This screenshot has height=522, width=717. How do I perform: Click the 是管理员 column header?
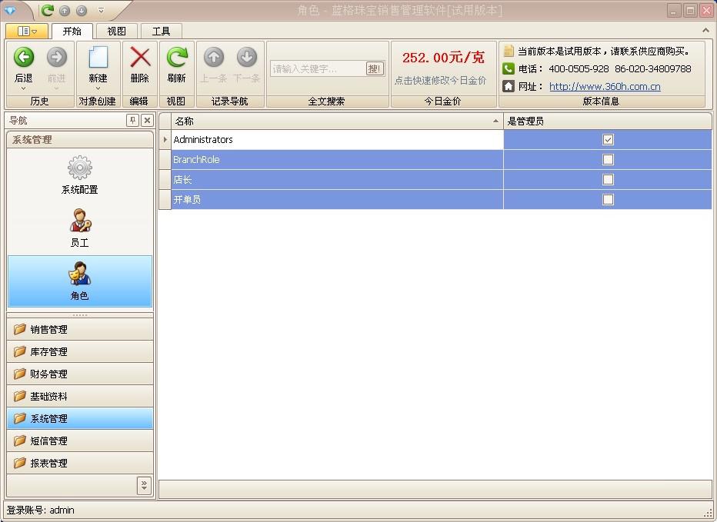point(608,121)
